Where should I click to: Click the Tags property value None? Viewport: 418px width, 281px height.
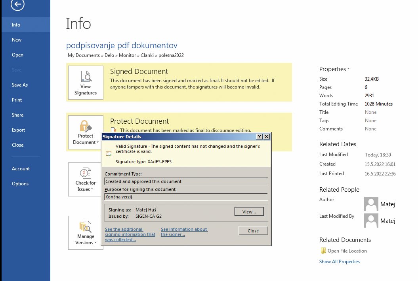370,121
